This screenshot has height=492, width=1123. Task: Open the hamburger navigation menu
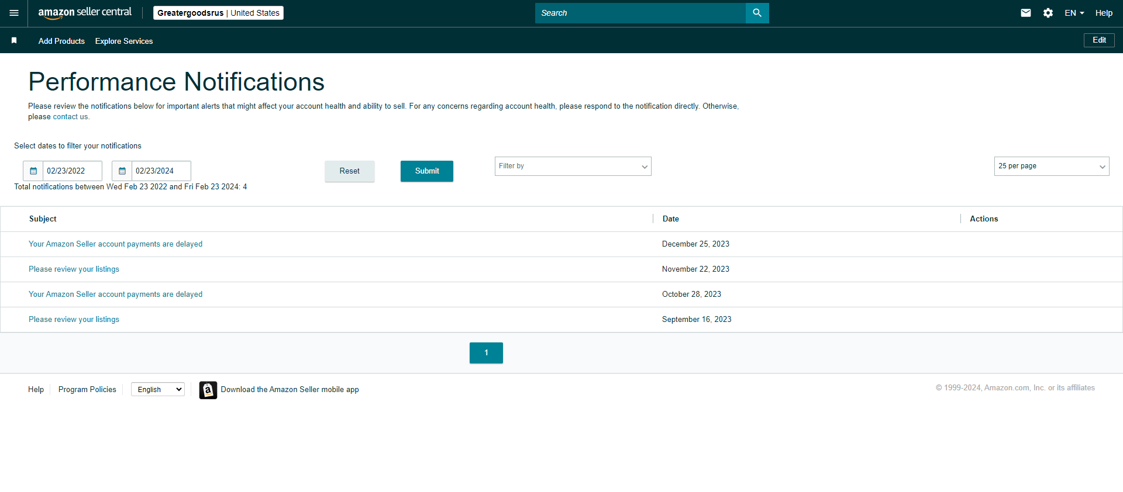pyautogui.click(x=14, y=13)
